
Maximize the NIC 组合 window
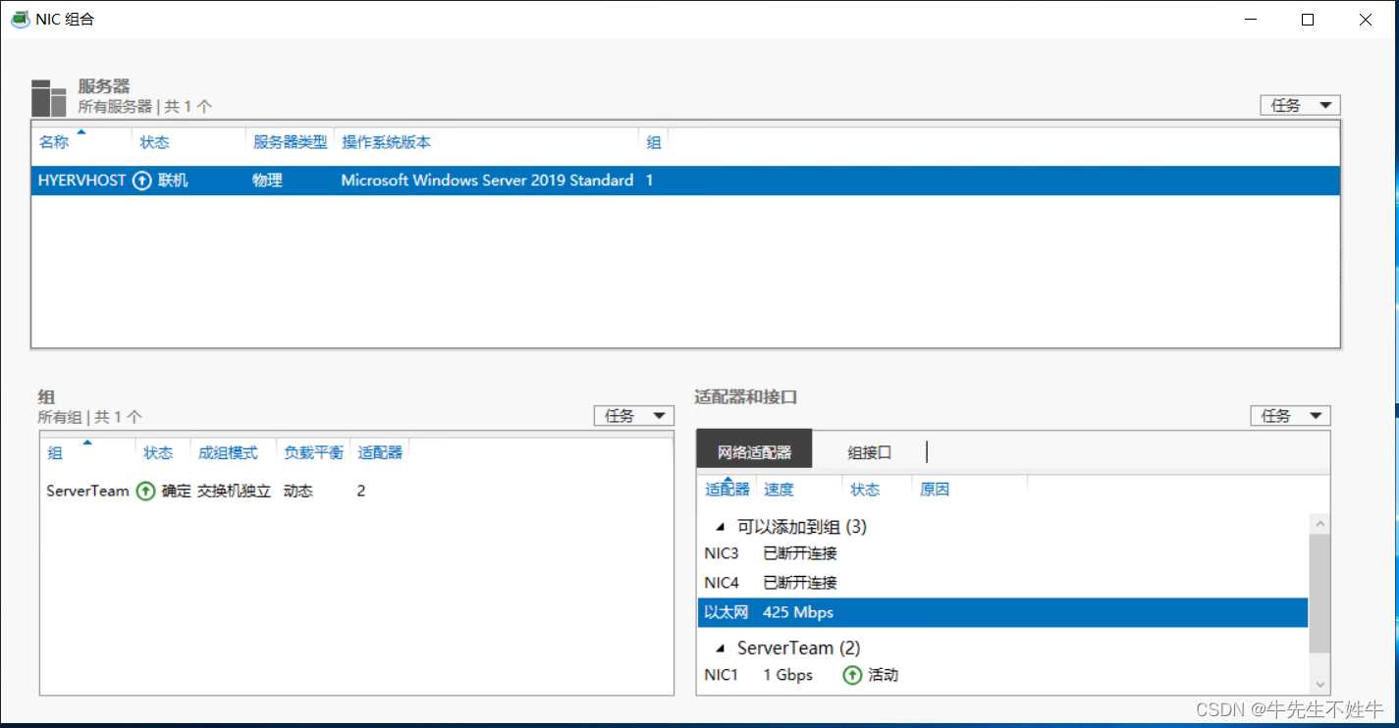coord(1308,19)
